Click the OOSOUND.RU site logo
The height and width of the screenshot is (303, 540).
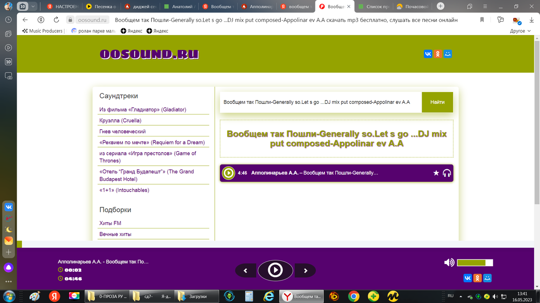pos(149,54)
